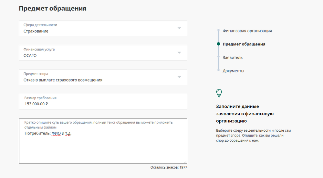Grab the text area resize handle
This screenshot has height=178, width=323.
(x=185, y=162)
